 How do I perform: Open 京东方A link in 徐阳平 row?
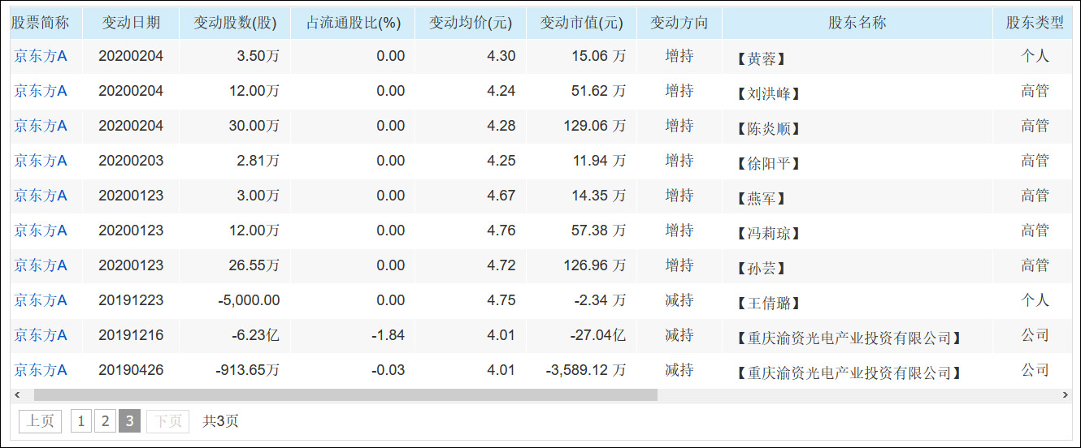click(41, 161)
